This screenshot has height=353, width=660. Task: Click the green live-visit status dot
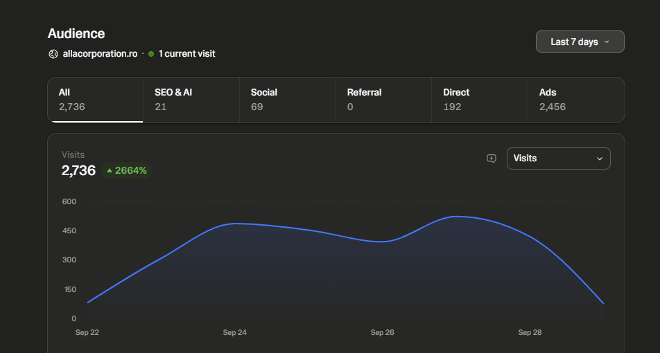[151, 54]
